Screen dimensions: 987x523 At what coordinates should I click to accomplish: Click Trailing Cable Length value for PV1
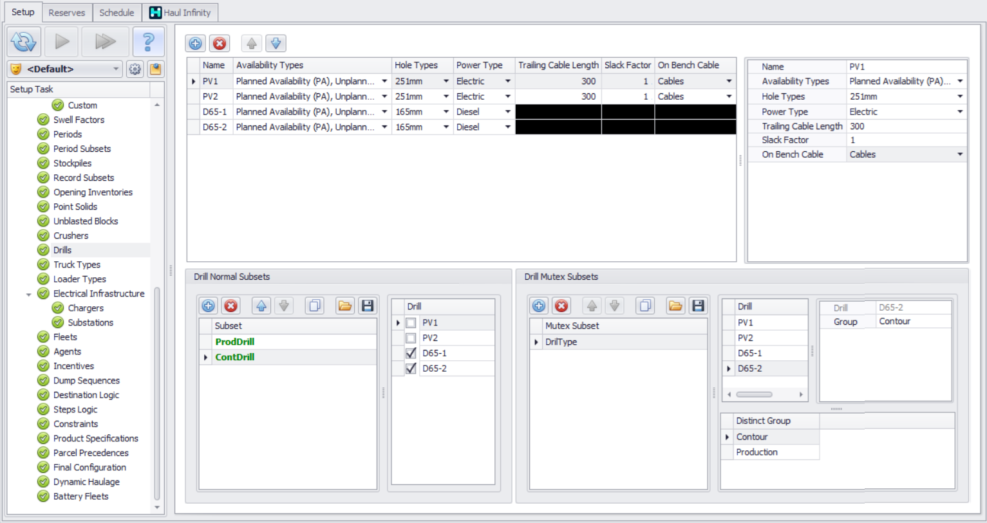(x=558, y=81)
